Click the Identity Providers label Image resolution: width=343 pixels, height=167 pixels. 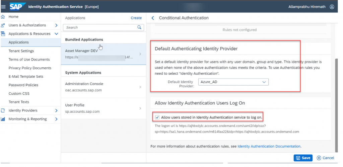point(23,110)
